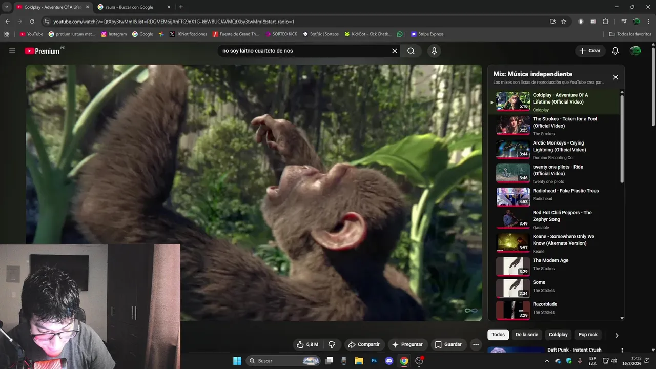Screen dimensions: 656x369
Task: Open the YouTube account avatar menu
Action: coord(635,51)
